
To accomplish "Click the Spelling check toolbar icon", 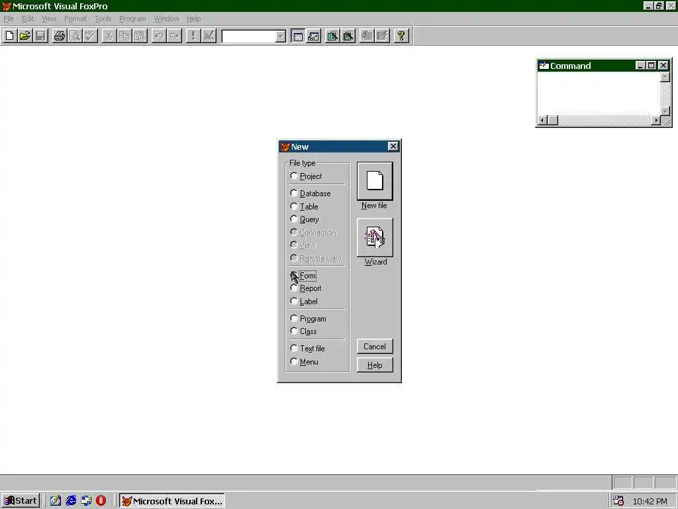I will pos(90,36).
